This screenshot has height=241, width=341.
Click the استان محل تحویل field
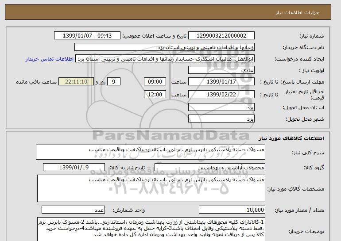tap(221, 107)
